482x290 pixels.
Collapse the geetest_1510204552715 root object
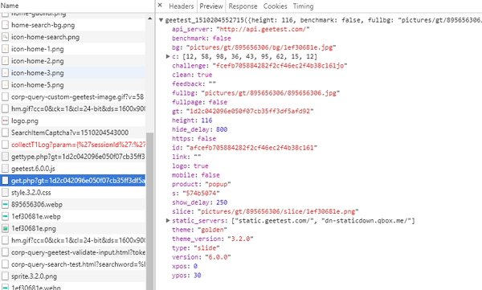click(161, 20)
